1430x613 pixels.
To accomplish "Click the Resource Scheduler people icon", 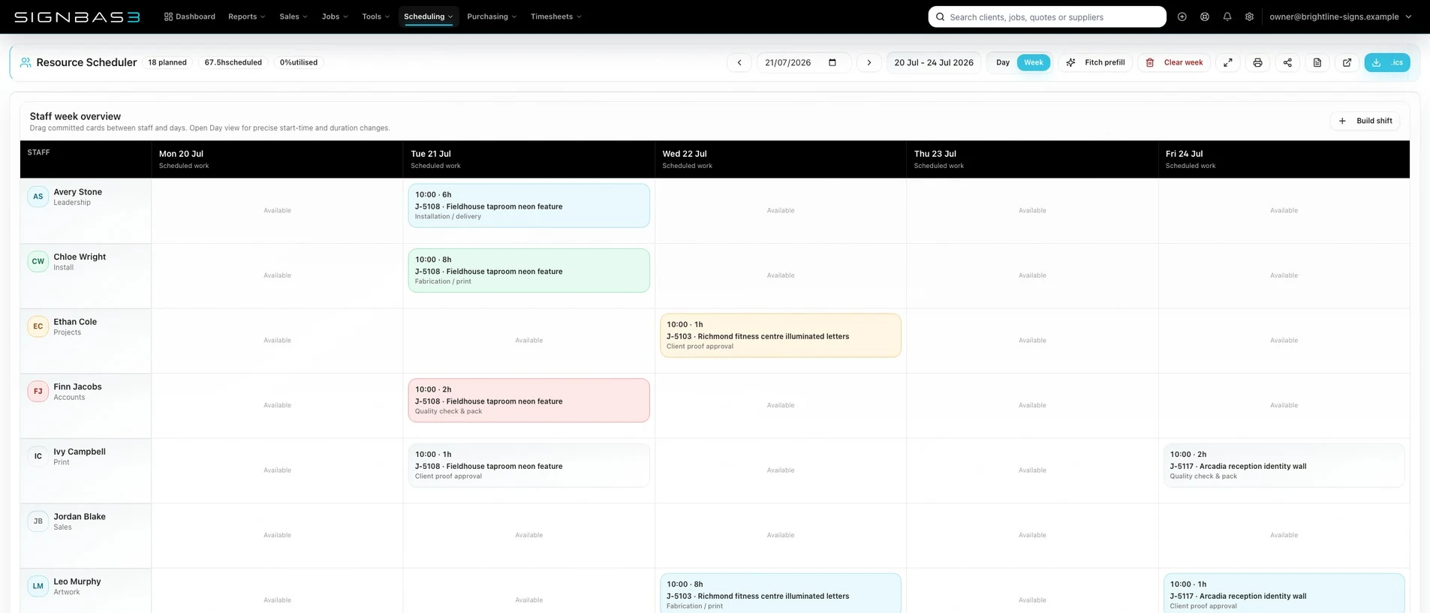I will 26,62.
